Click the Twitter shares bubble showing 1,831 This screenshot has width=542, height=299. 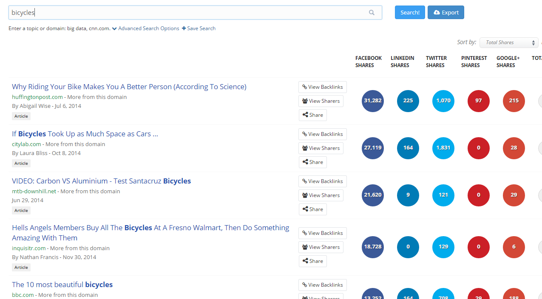click(443, 148)
